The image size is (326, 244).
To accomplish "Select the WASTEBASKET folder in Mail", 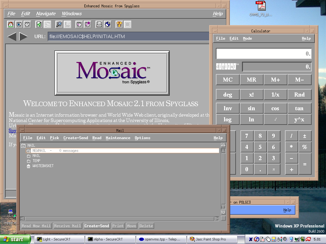I will pos(43,166).
